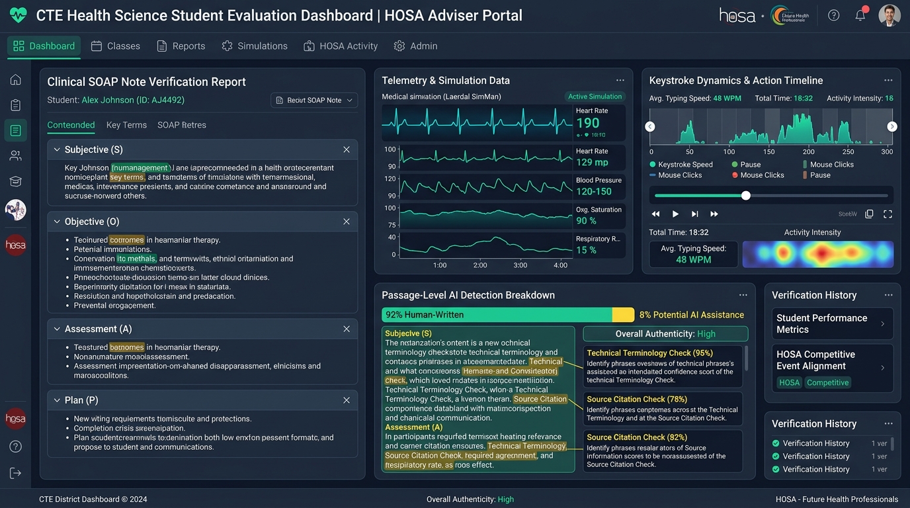Viewport: 910px width, 508px height.
Task: Open Telemetry & Simulation Data options menu
Action: [x=620, y=80]
